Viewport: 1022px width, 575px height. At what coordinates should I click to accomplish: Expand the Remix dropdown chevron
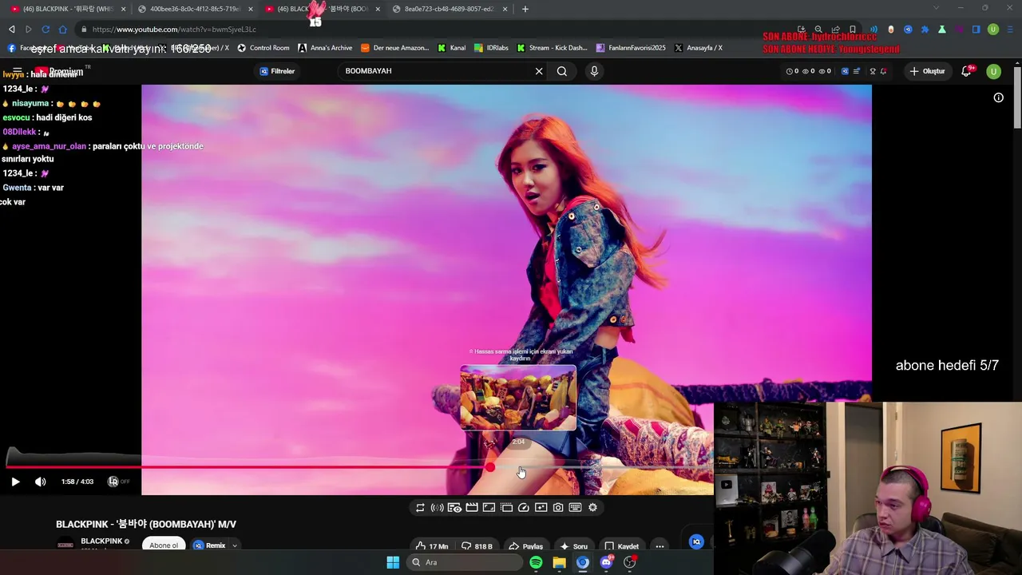(235, 546)
